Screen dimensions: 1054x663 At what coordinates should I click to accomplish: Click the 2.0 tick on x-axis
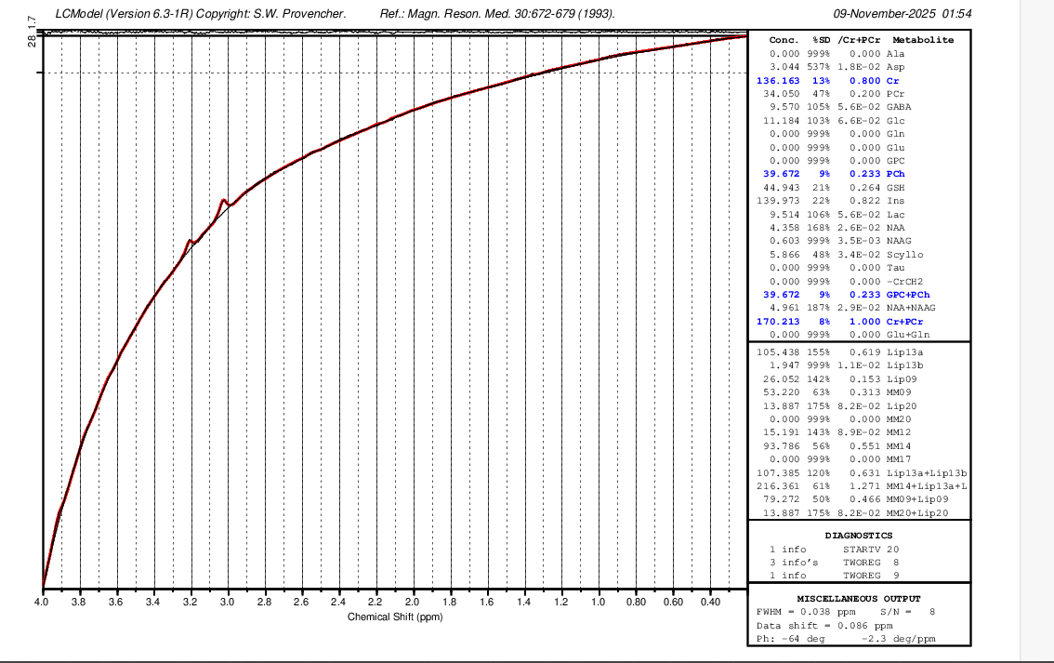pos(413,603)
